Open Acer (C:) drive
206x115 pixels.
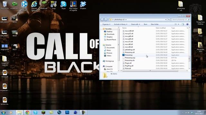pos(109,69)
